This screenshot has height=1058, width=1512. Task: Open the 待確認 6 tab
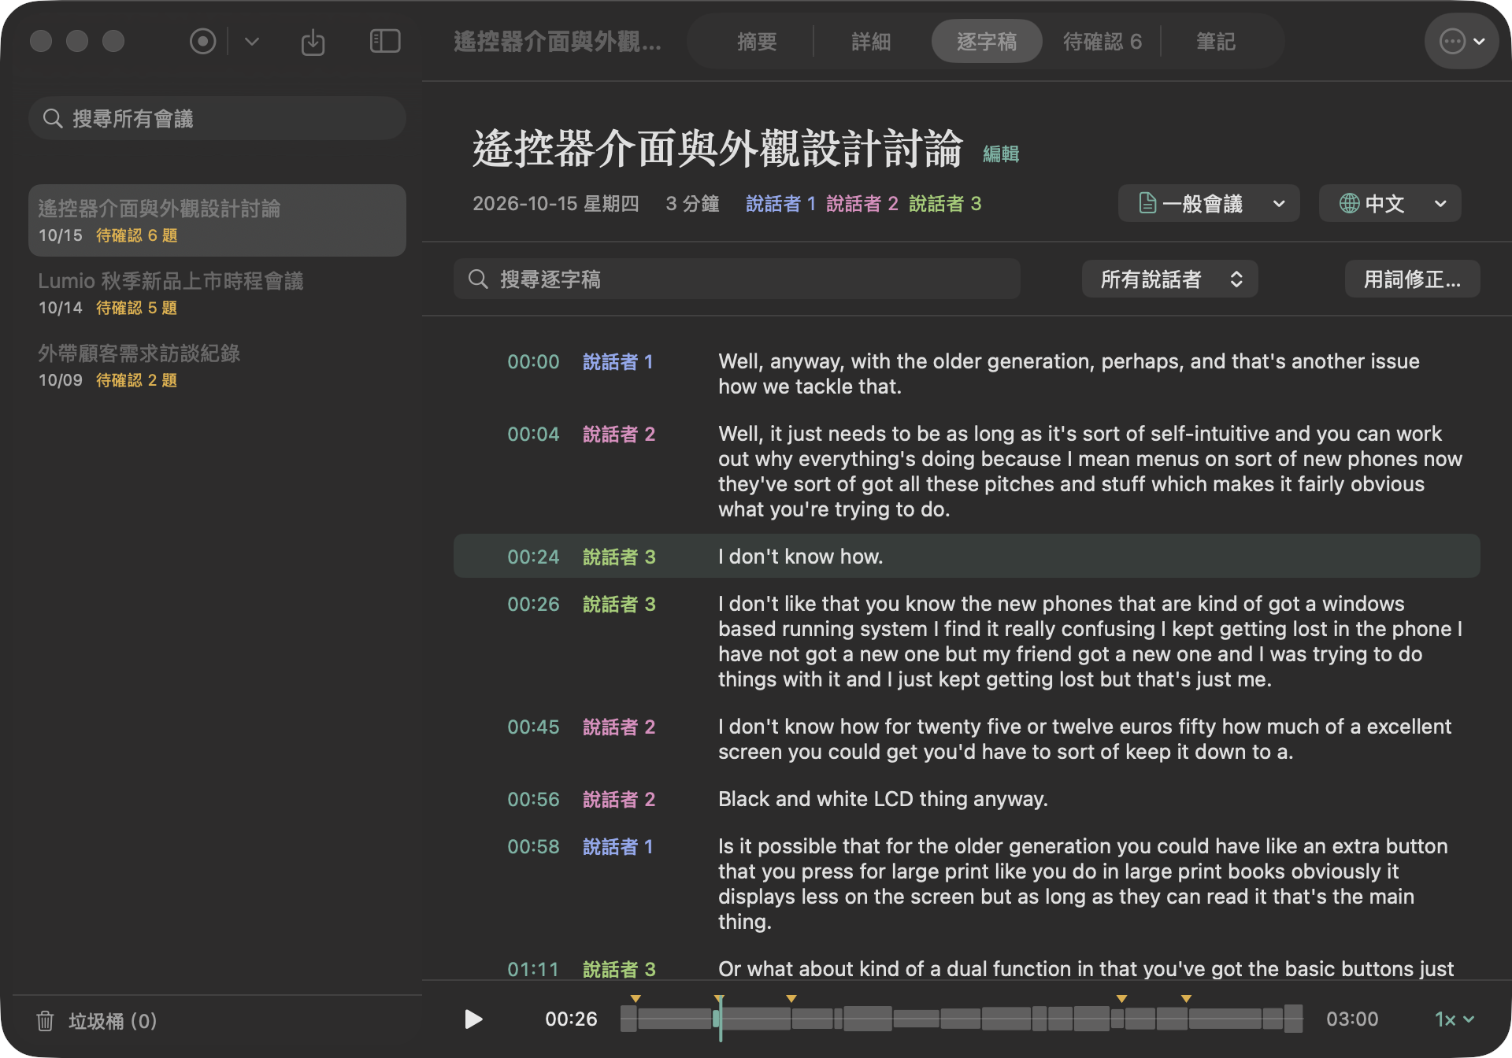[1102, 41]
